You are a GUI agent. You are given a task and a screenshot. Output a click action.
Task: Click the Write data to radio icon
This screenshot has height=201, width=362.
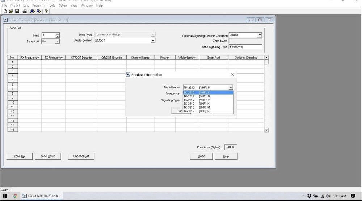tap(39, 11)
